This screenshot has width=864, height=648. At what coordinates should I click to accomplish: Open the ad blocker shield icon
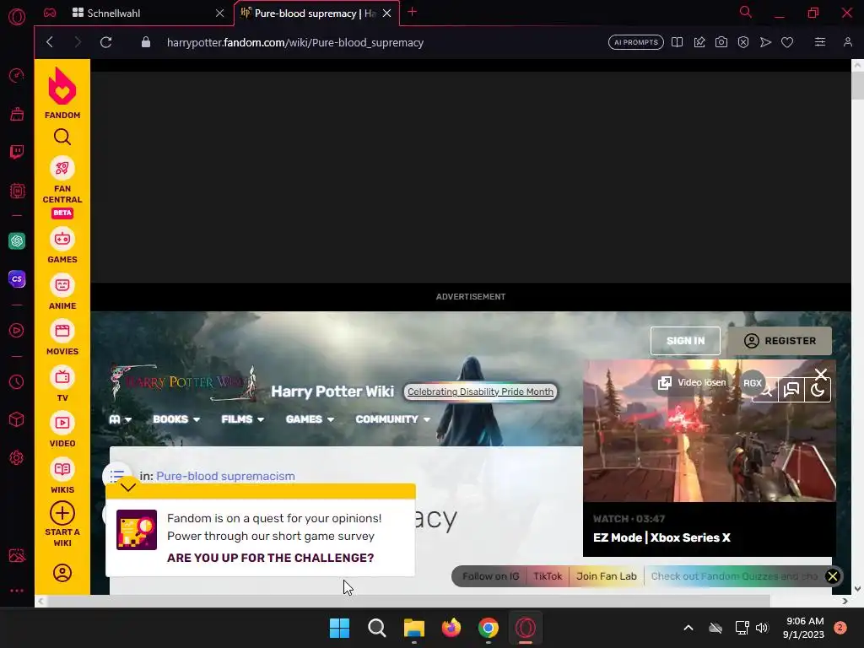tap(743, 42)
